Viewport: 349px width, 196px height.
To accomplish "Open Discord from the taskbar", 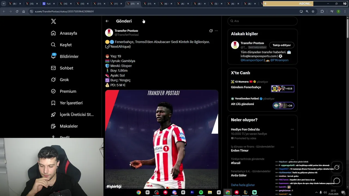I will tap(174, 192).
